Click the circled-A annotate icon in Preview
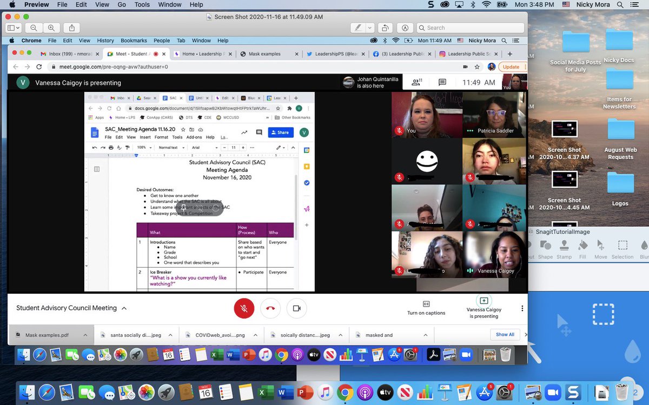This screenshot has width=649, height=405. coord(405,28)
